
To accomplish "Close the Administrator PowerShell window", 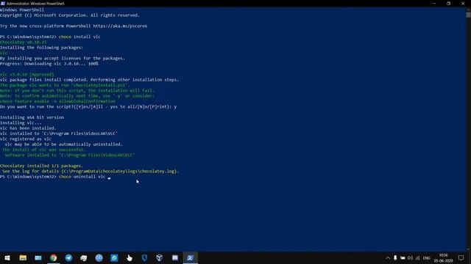I will pyautogui.click(x=463, y=3).
